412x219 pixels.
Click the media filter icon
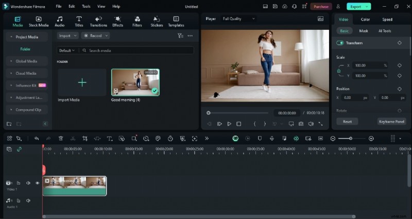click(x=180, y=36)
